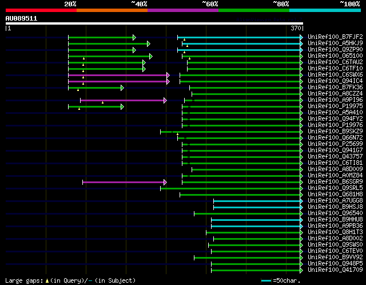Select the UniRef100_B9HHU8 text
This screenshot has width=366, height=285.
(x=335, y=220)
